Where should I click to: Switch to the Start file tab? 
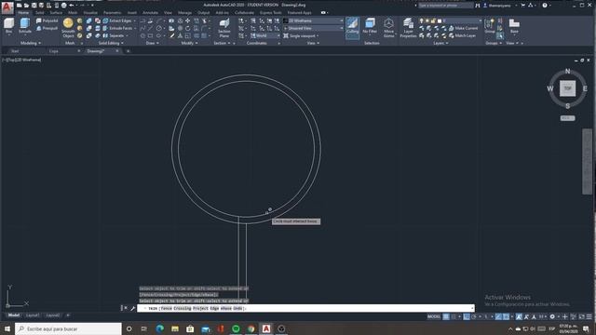coord(15,51)
